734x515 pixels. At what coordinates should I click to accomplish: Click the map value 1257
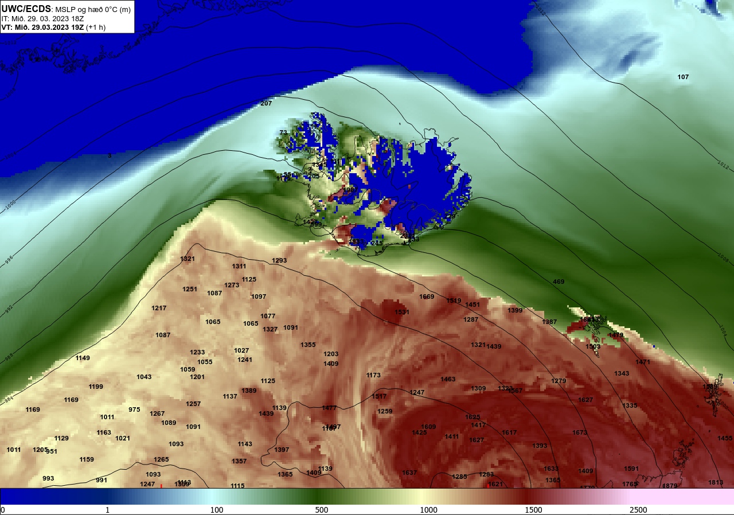193,404
